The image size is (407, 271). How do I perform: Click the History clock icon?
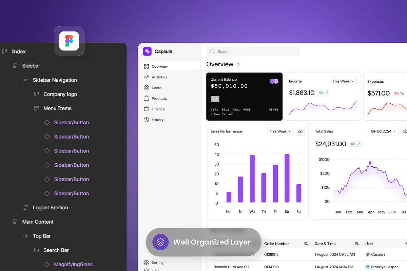[x=147, y=120]
